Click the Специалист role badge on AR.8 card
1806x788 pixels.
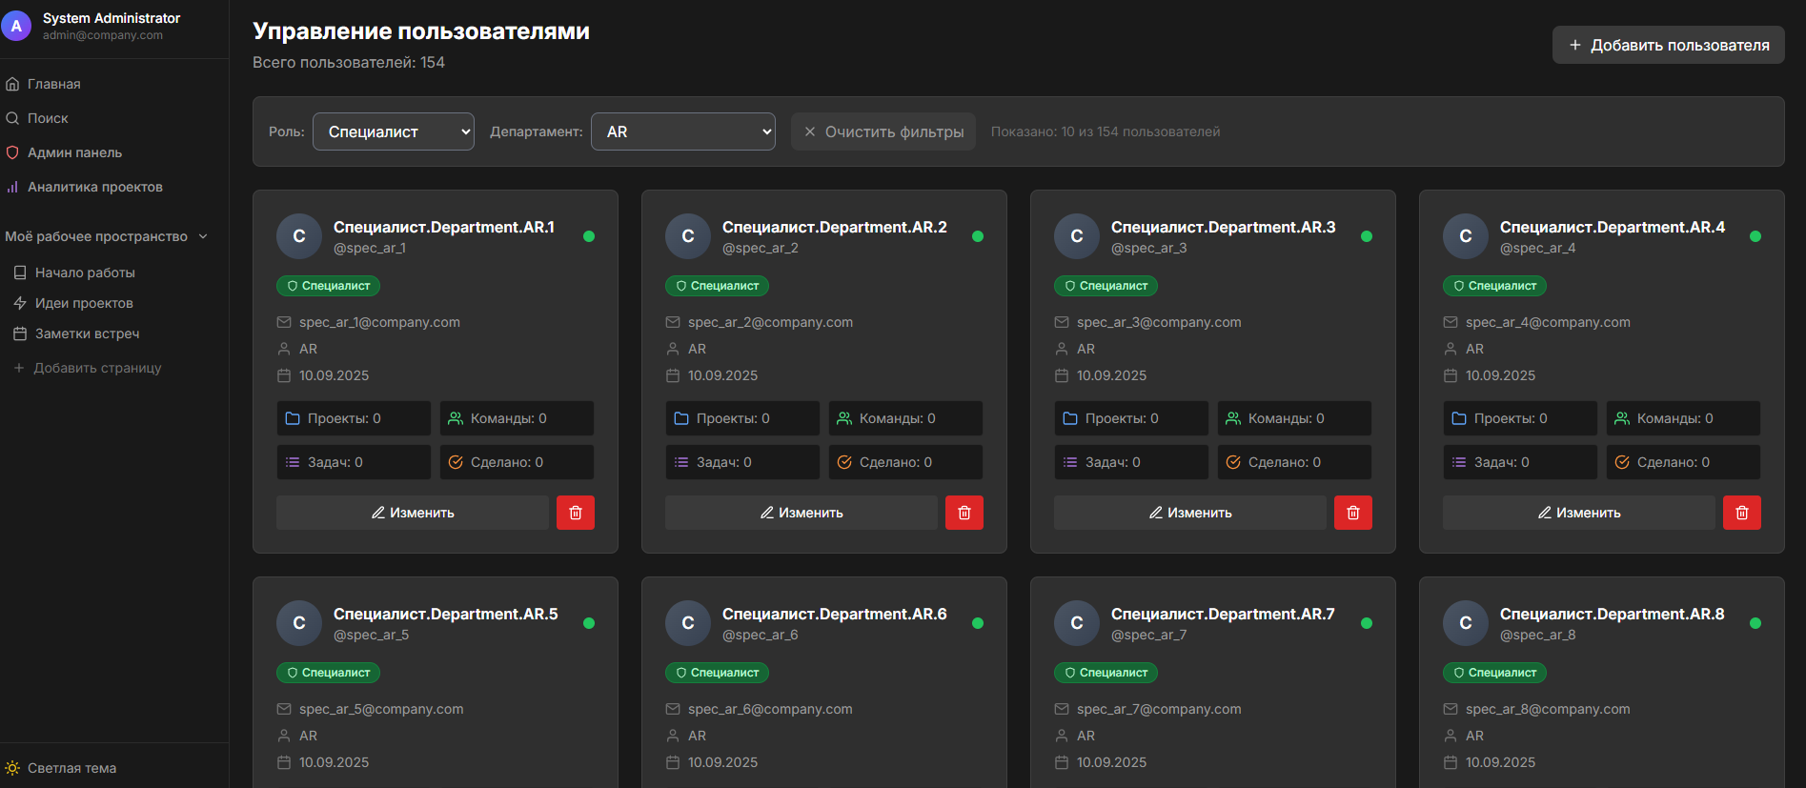pos(1495,673)
